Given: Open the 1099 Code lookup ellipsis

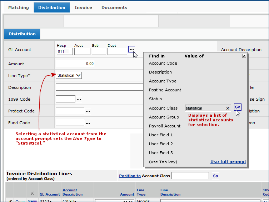Looking at the screenshot, I should click(79, 100).
